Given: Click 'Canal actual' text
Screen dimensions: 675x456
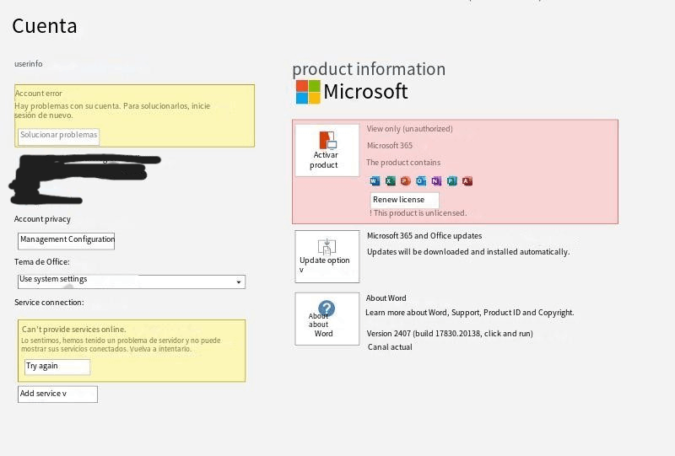Looking at the screenshot, I should tap(390, 347).
